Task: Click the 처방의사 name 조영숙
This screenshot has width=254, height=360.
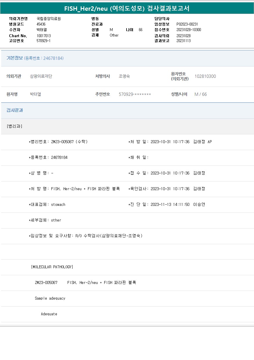Action: (x=124, y=76)
